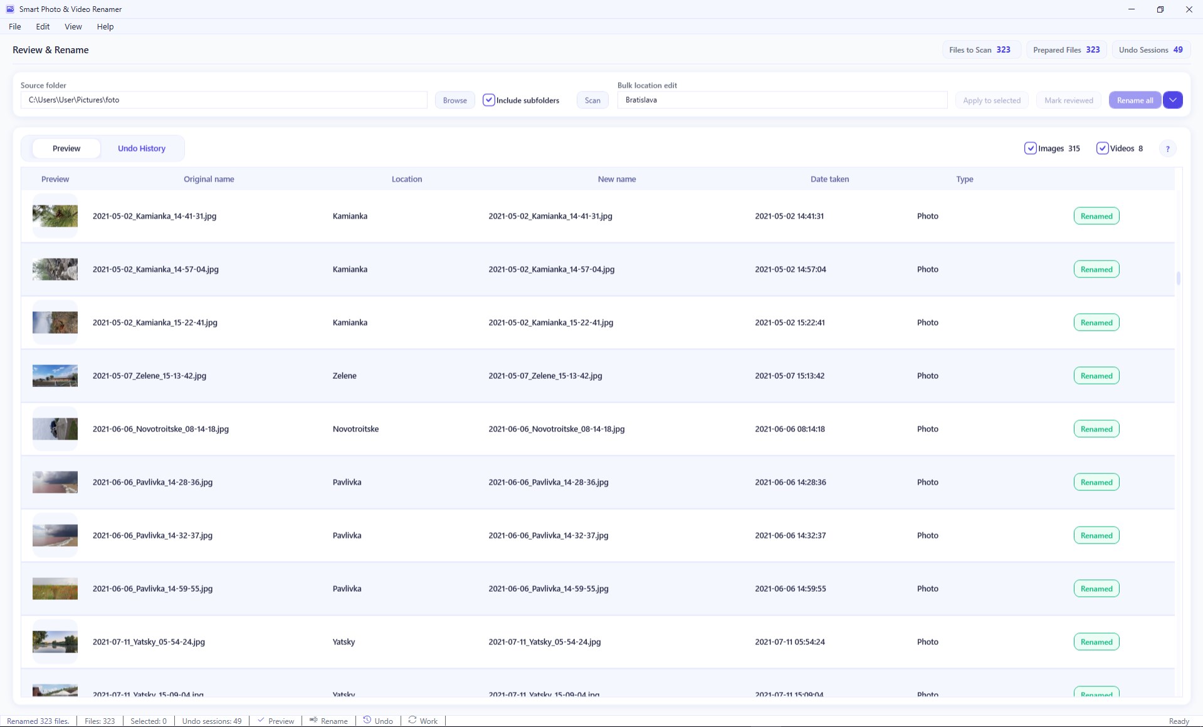1203x727 pixels.
Task: Click the Source folder path field
Action: [x=224, y=100]
